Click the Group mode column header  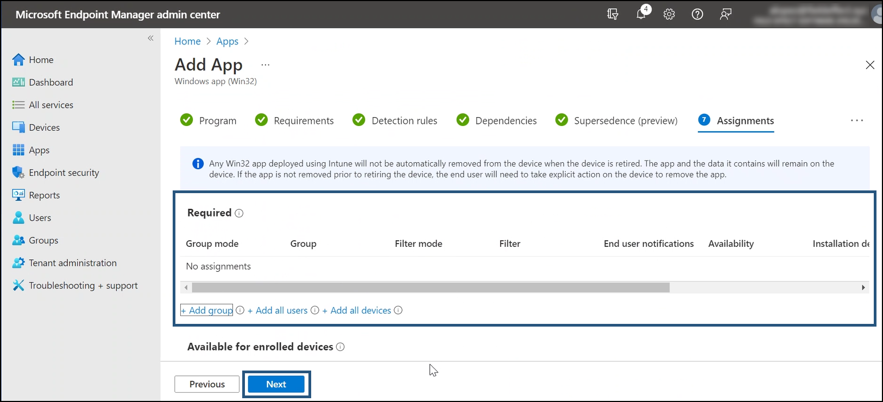212,244
